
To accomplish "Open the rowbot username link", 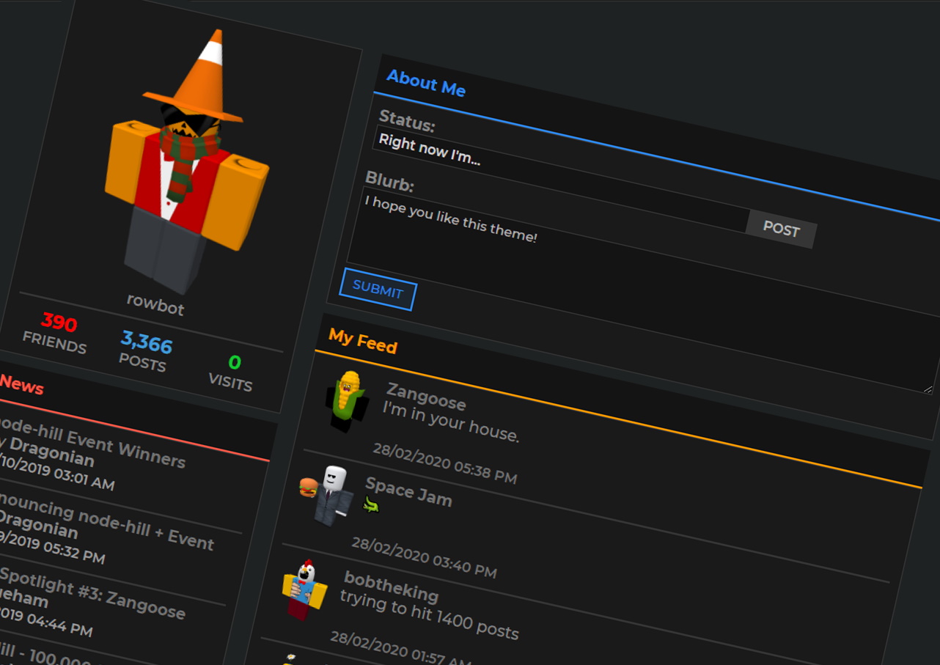I will click(x=155, y=304).
